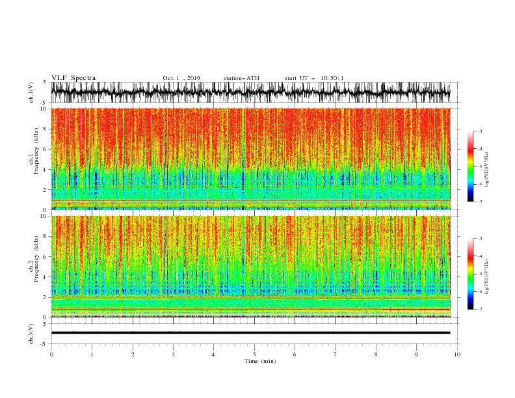Click the "6" kHz tick on ch.2 frequency axis
Screen dimensions: 515x398
46,257
